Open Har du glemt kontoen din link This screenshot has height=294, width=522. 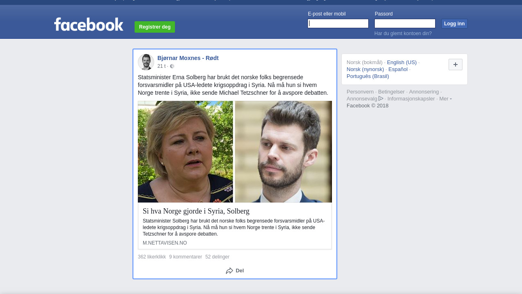[x=403, y=33]
